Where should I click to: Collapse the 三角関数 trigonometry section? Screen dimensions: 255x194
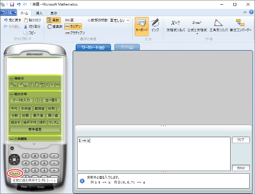[x=11, y=139]
